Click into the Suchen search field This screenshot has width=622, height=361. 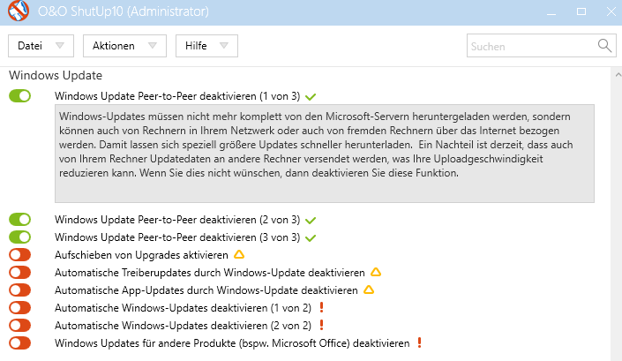(x=531, y=46)
